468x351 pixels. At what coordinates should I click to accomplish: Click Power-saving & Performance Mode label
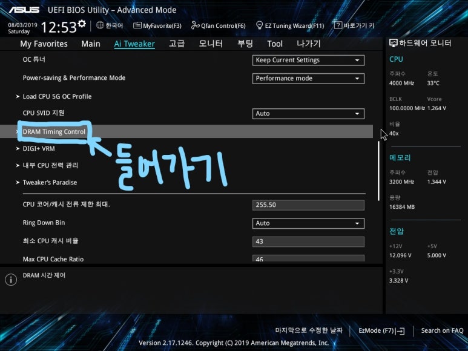point(74,78)
